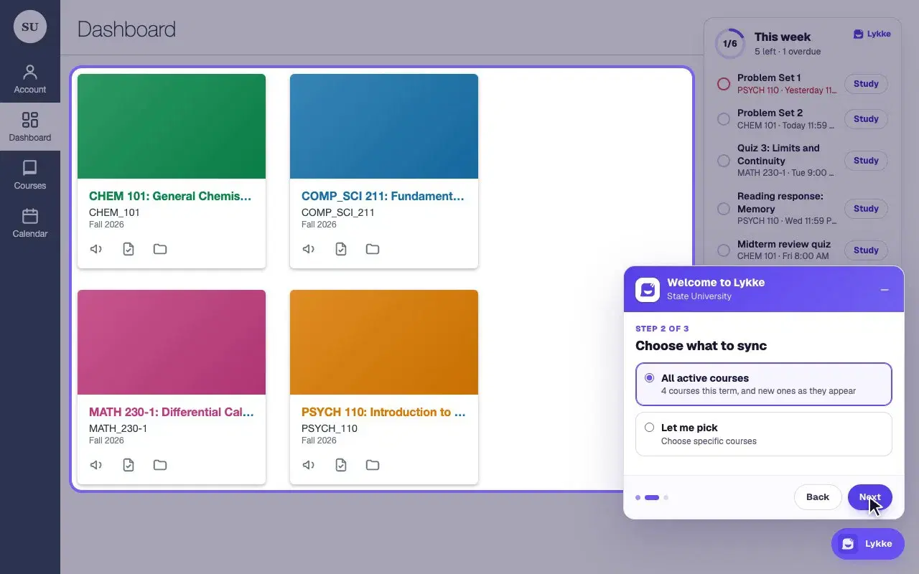Screen dimensions: 919x574
Task: Open assignments icon on COMP_SCI 211 card
Action: 341,249
